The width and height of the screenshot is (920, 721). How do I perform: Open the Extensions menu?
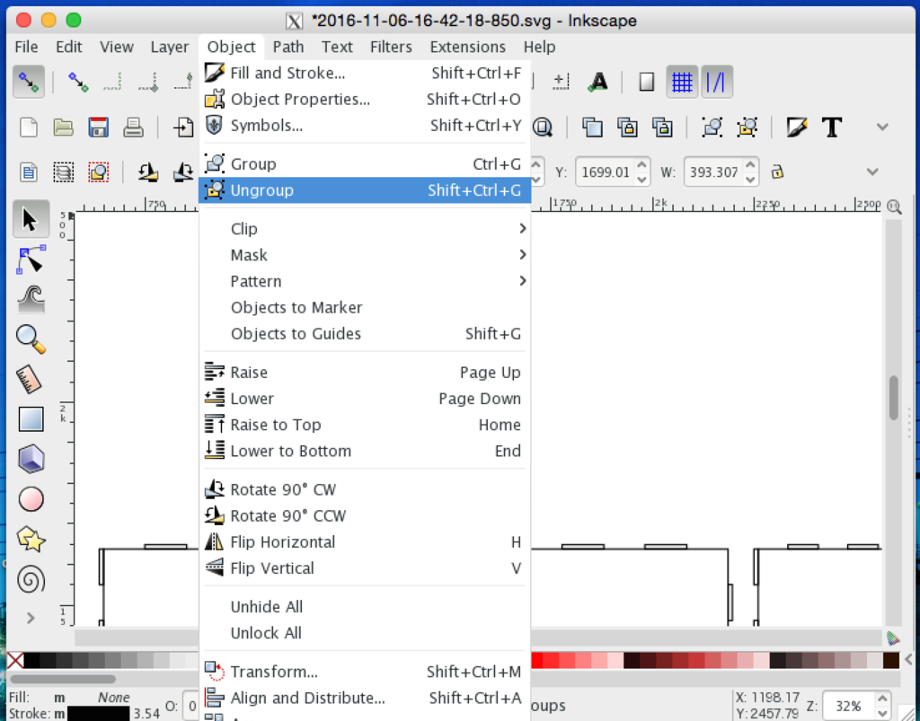click(467, 47)
